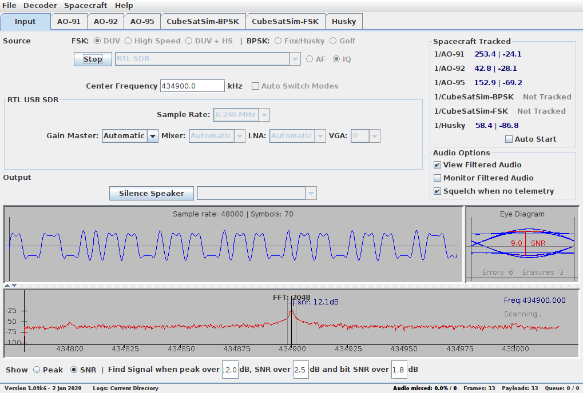The image size is (583, 393).
Task: Select the DUV FSK radio button
Action: coord(107,41)
